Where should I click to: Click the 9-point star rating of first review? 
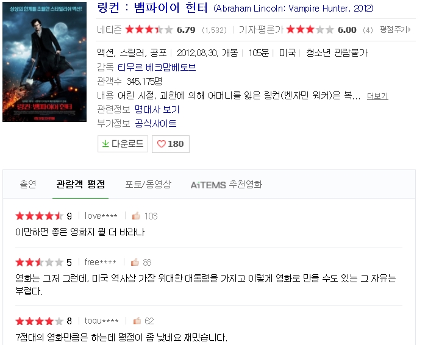(39, 216)
